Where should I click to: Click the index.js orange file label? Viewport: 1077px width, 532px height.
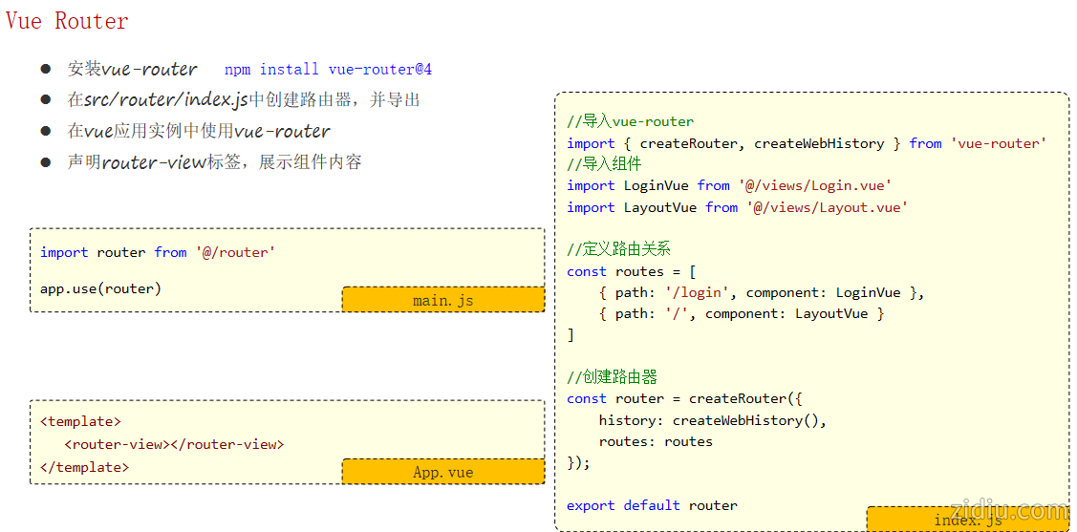[967, 520]
